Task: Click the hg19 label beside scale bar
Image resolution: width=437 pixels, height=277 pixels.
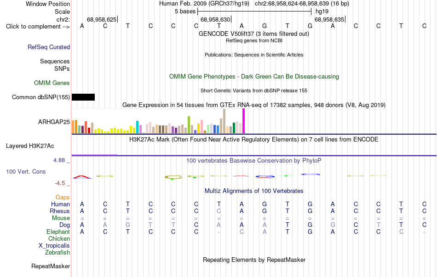Action: 322,11
